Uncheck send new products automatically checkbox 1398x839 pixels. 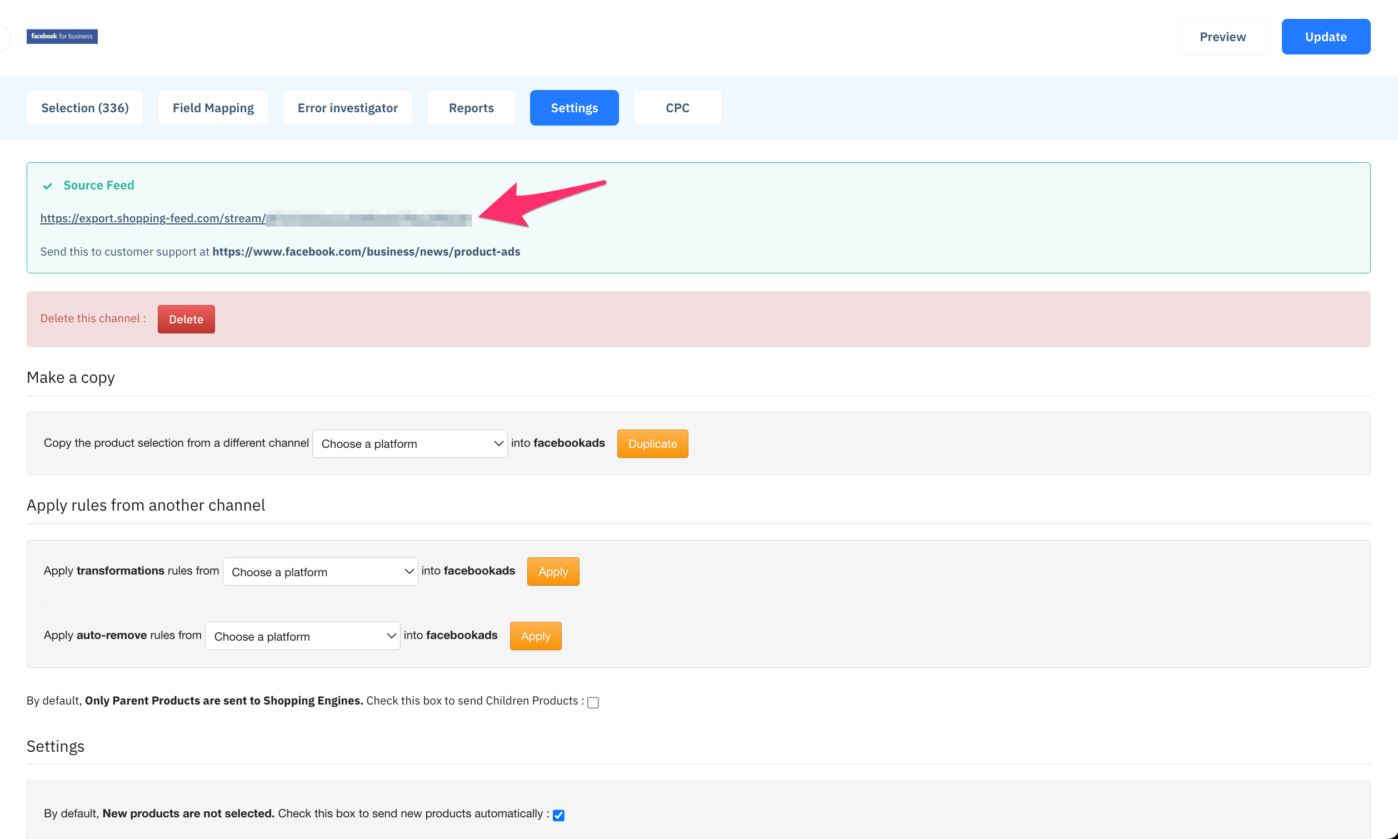click(558, 815)
